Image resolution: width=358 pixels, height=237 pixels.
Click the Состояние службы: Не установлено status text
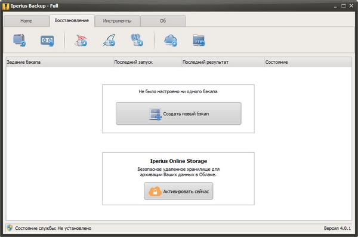[53, 228]
